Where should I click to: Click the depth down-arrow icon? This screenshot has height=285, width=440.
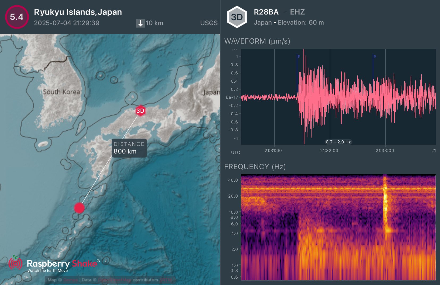[140, 23]
